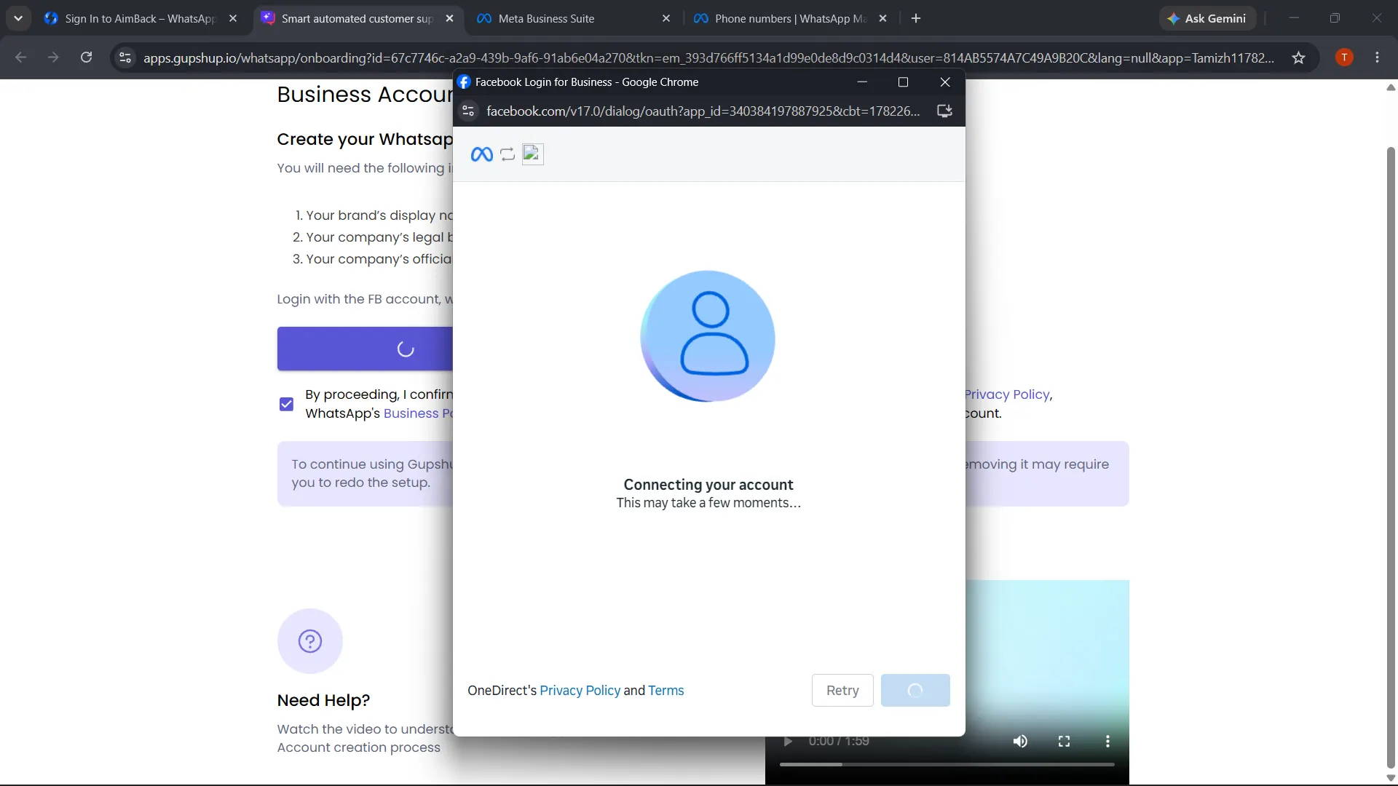This screenshot has height=786, width=1398.
Task: Click the loading continue button beside Retry
Action: [x=915, y=690]
